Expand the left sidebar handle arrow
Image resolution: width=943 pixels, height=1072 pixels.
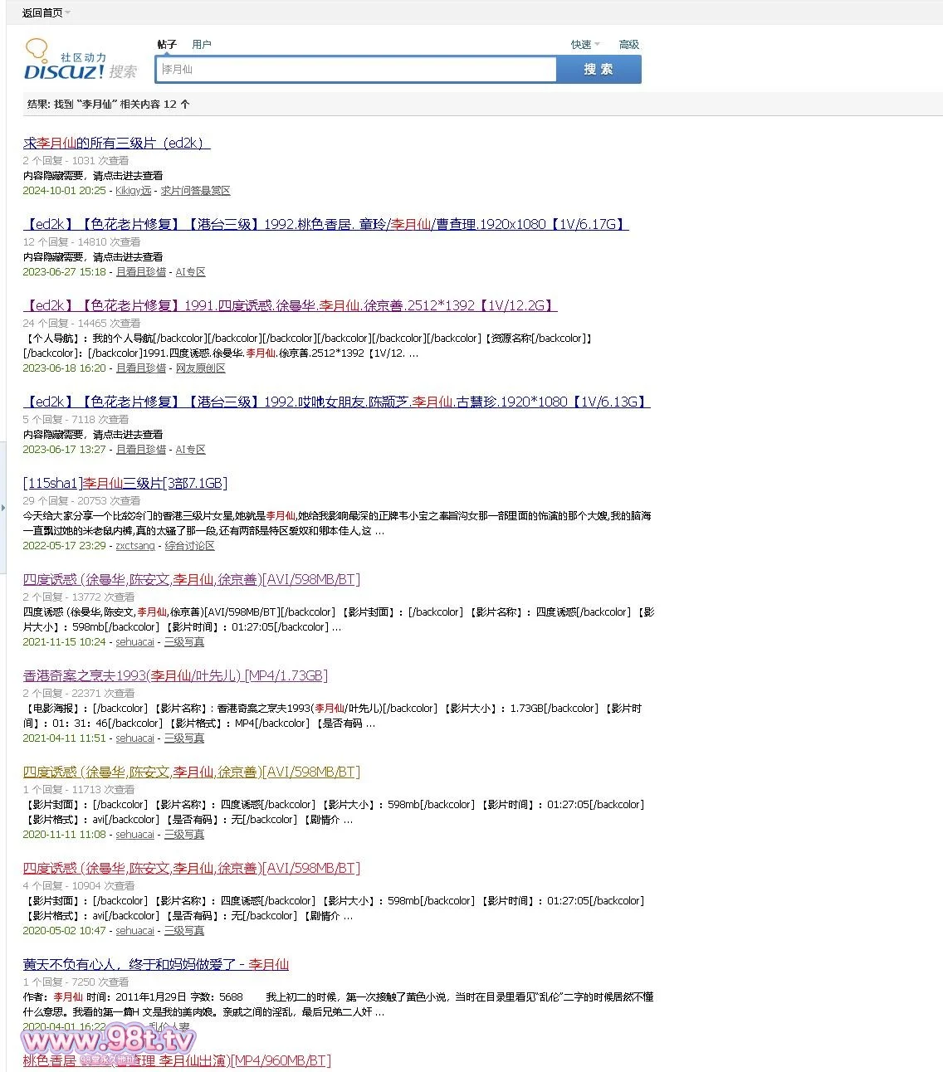3,507
